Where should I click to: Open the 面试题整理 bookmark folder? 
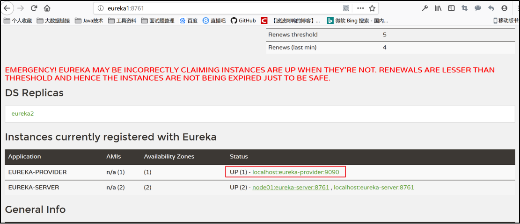point(158,21)
